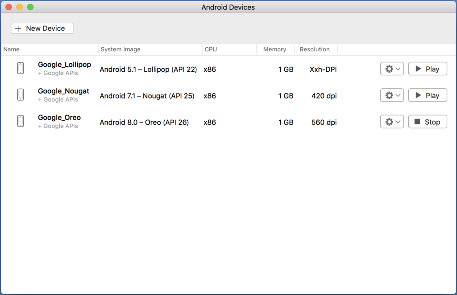Click the New Device button
This screenshot has height=295, width=457.
click(x=42, y=29)
